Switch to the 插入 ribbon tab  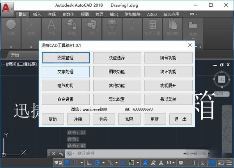pos(37,15)
